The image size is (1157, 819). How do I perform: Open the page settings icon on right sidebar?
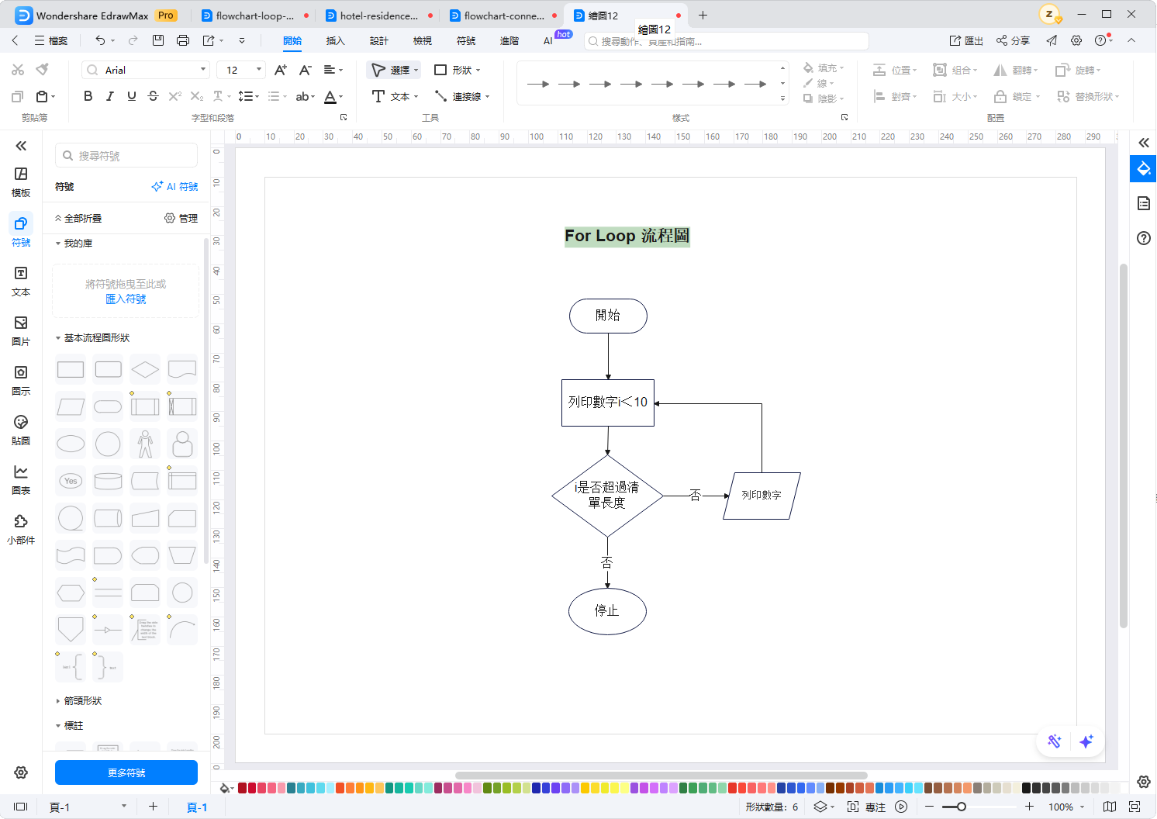[1143, 203]
